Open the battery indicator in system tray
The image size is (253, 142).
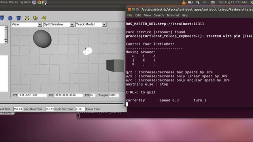point(190,2)
